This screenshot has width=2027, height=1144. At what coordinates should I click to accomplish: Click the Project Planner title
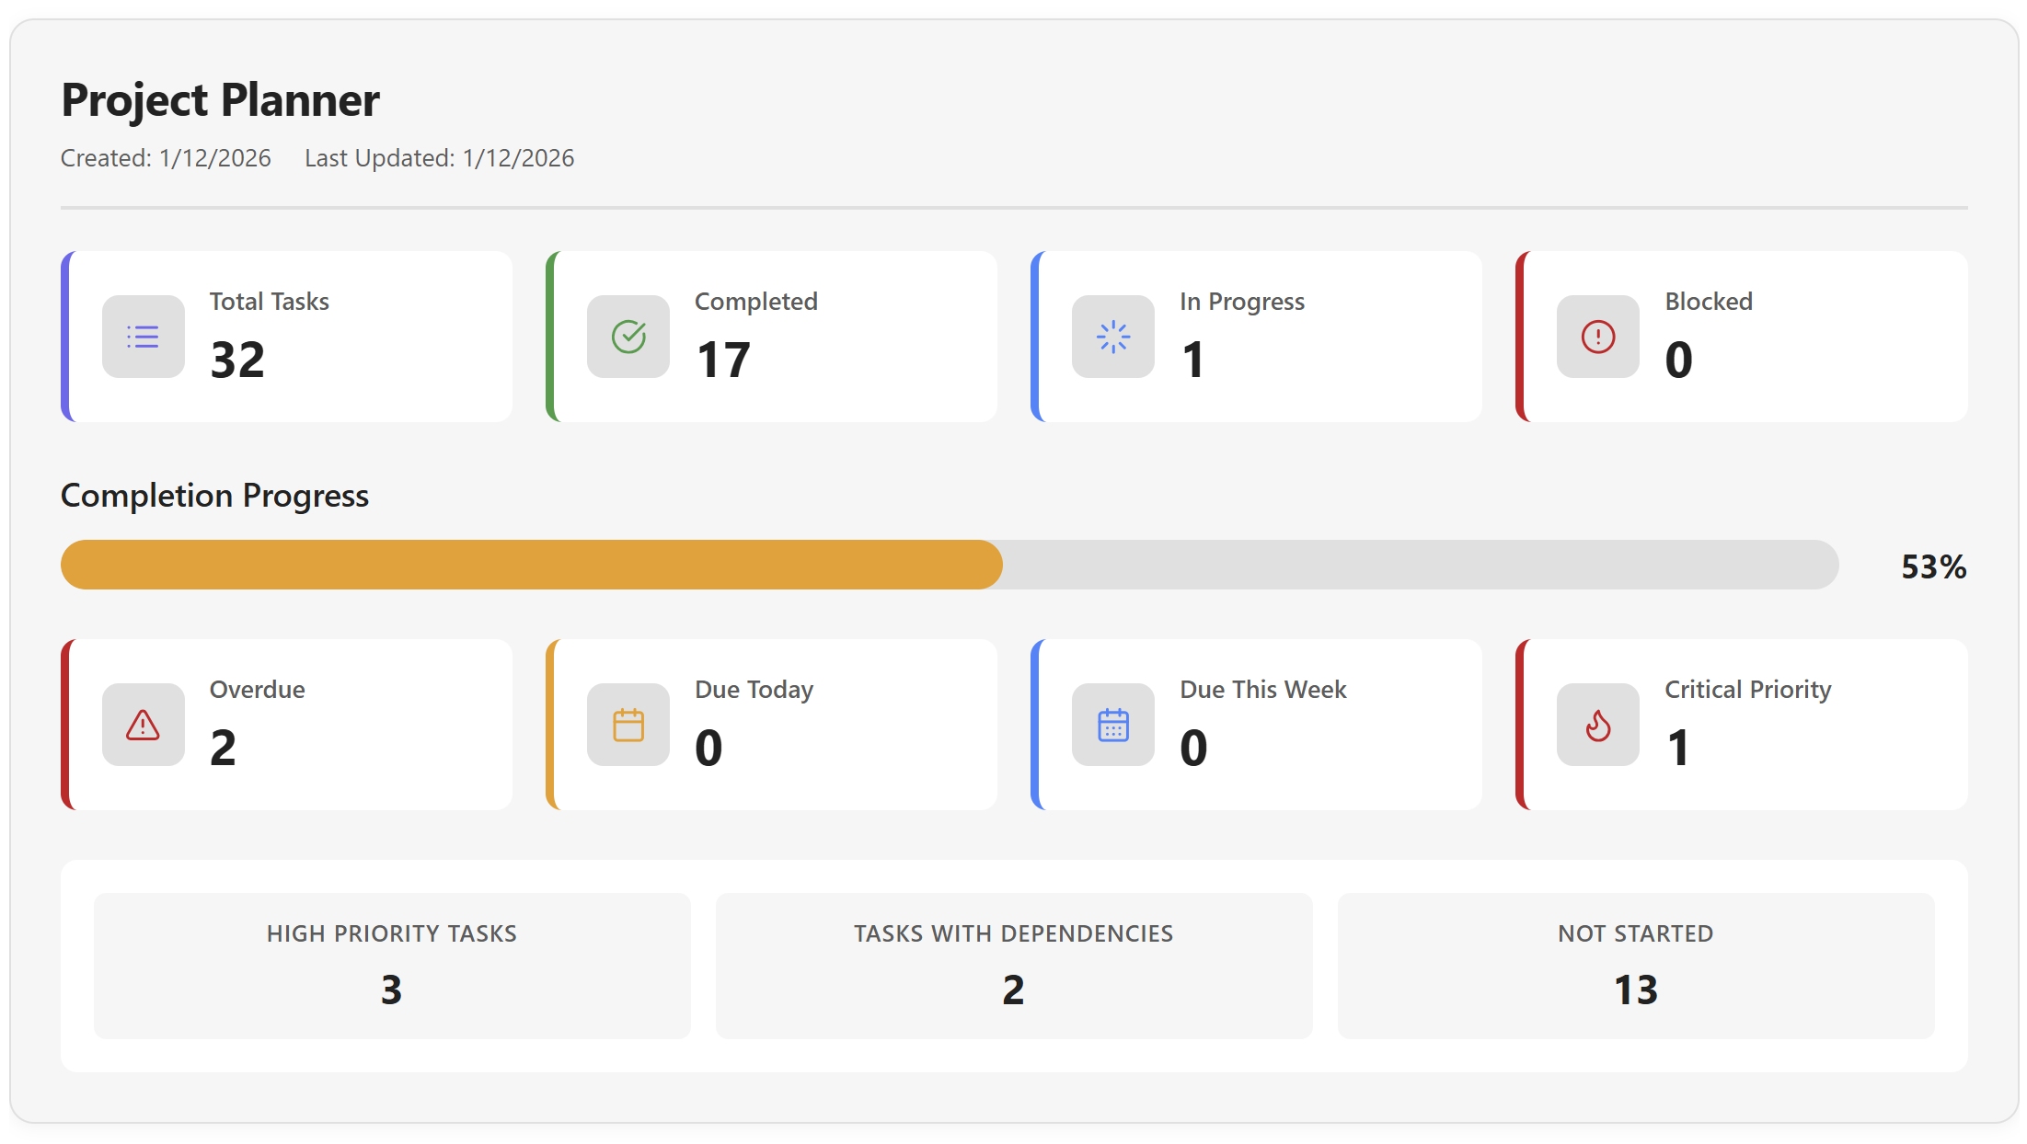point(220,99)
